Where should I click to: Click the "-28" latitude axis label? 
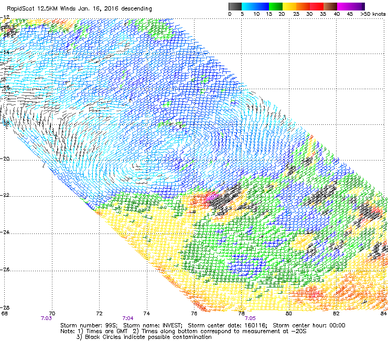point(5,307)
